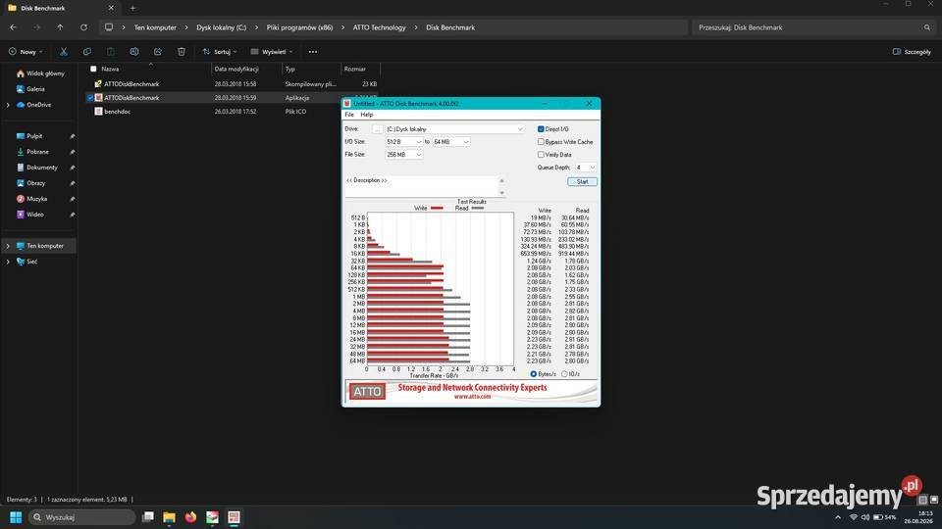
Task: Open the Wyświetl dropdown in Explorer
Action: [272, 52]
